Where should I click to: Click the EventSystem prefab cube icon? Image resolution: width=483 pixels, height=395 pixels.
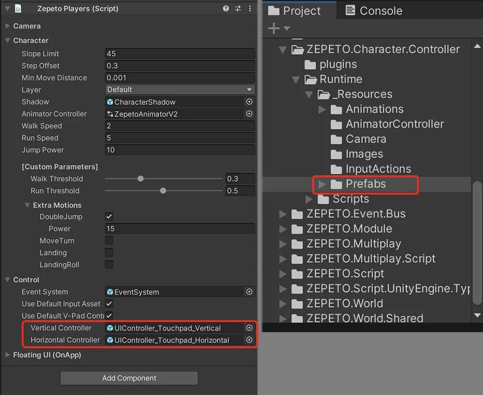[110, 292]
